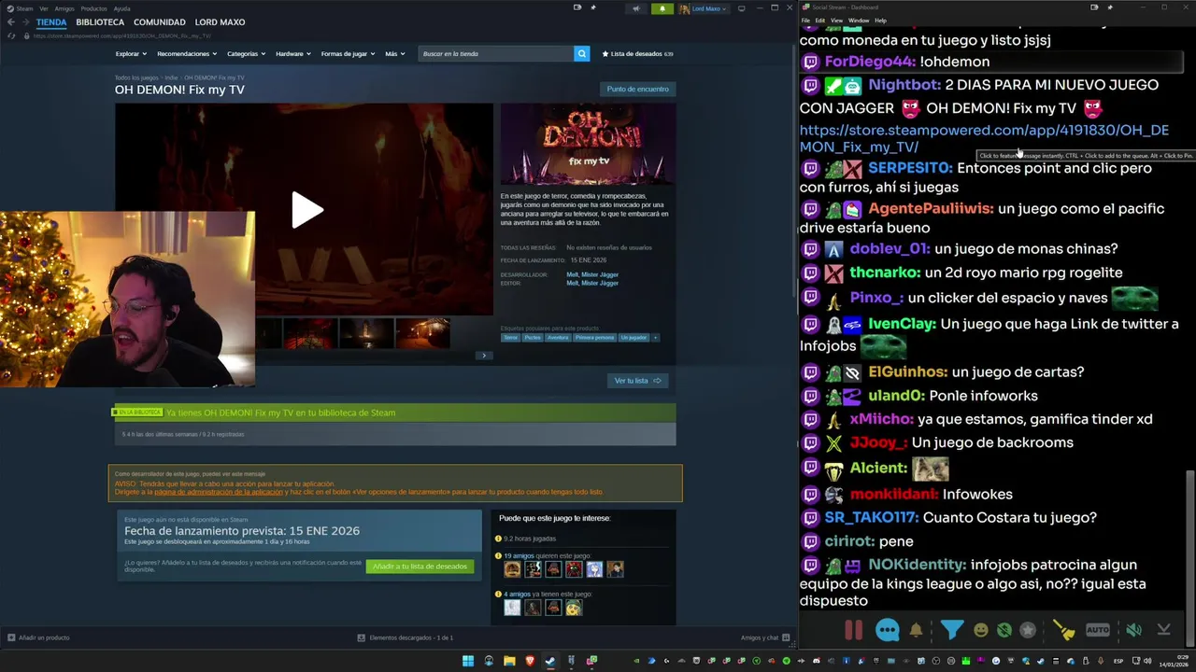The image size is (1196, 672).
Task: Toggle Social Stream bell notifications
Action: pyautogui.click(x=917, y=630)
